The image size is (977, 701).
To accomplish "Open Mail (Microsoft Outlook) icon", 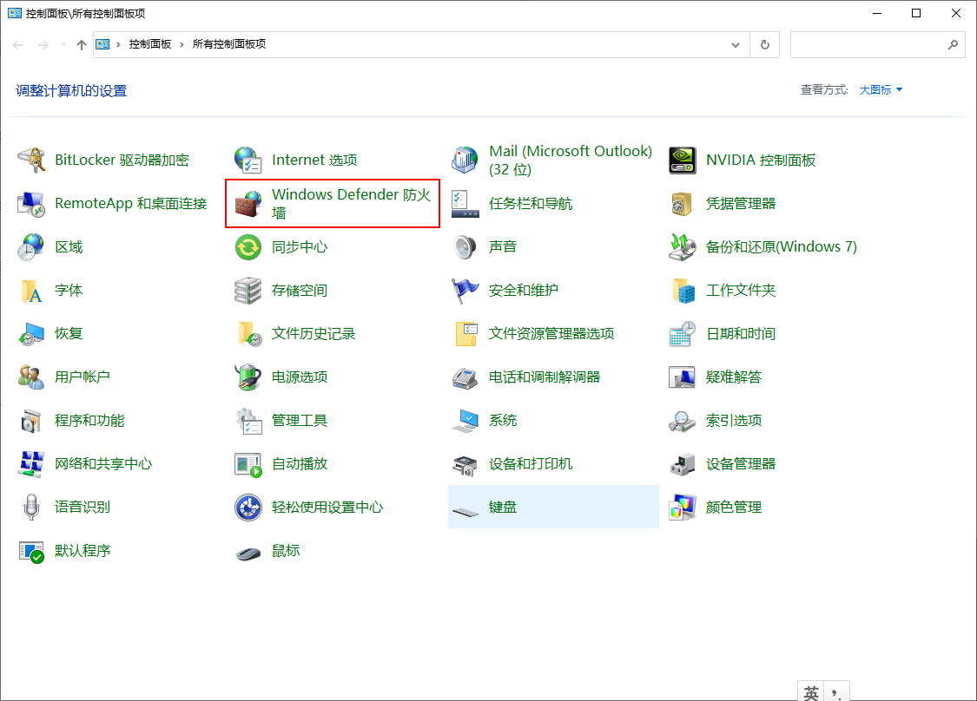I will point(465,160).
